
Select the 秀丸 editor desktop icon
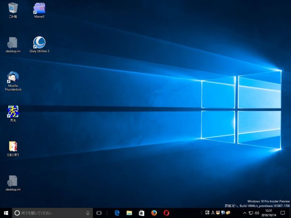pos(13,112)
